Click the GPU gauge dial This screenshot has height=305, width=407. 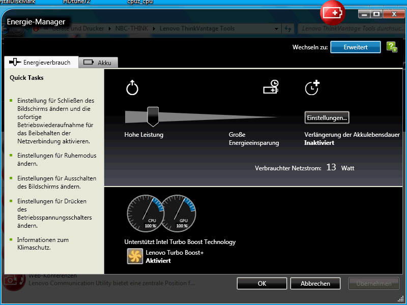coord(179,213)
